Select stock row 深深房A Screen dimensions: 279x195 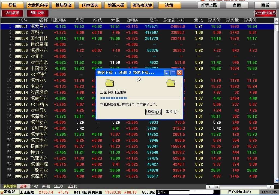(x=137, y=176)
